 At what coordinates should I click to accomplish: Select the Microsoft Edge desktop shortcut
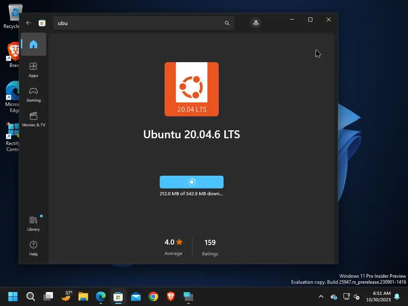coord(12,97)
